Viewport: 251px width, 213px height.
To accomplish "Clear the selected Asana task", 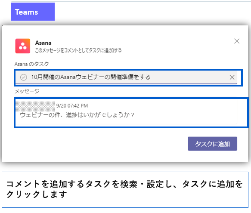I will 232,77.
